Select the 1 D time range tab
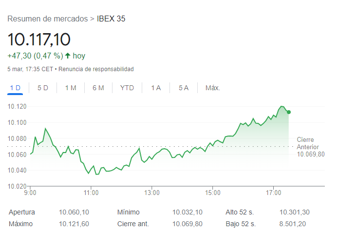The width and height of the screenshot is (338, 233). point(16,88)
